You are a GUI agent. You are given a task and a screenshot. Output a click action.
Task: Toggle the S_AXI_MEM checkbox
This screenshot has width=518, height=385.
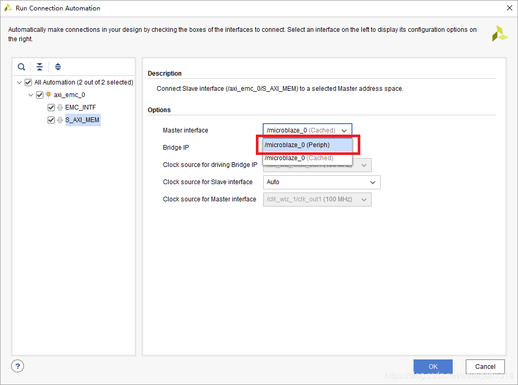(51, 120)
